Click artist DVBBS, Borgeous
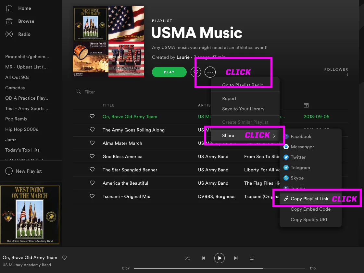Screen dimensions: 364x273 click(x=217, y=197)
